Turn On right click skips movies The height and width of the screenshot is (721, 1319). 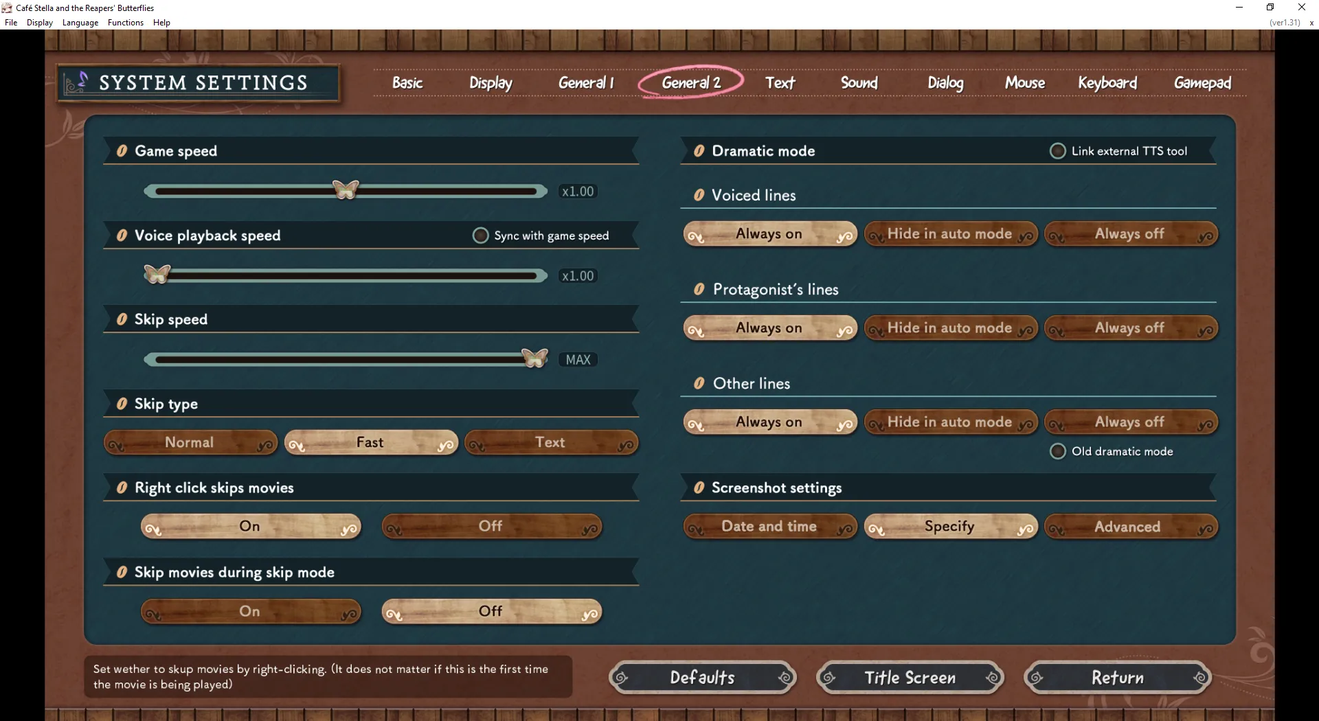coord(251,527)
